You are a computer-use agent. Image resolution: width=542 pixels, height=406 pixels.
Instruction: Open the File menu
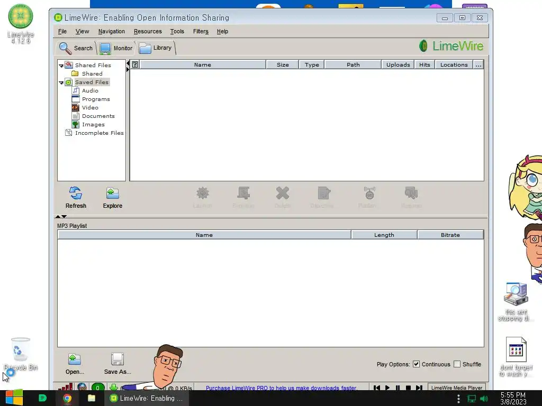pos(62,31)
